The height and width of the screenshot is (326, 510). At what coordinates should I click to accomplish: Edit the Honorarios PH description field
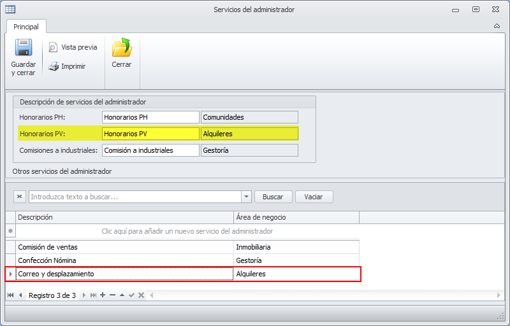tap(150, 117)
